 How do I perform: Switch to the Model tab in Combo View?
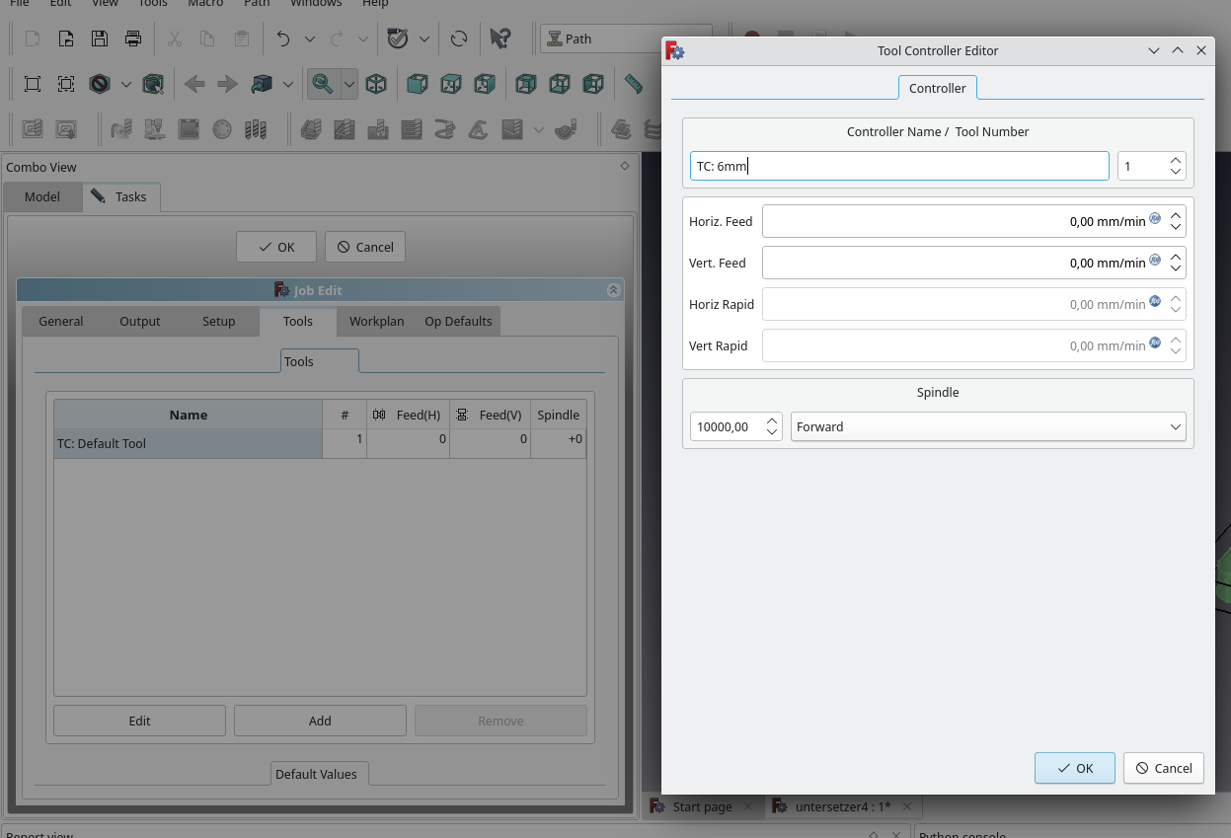pos(42,196)
